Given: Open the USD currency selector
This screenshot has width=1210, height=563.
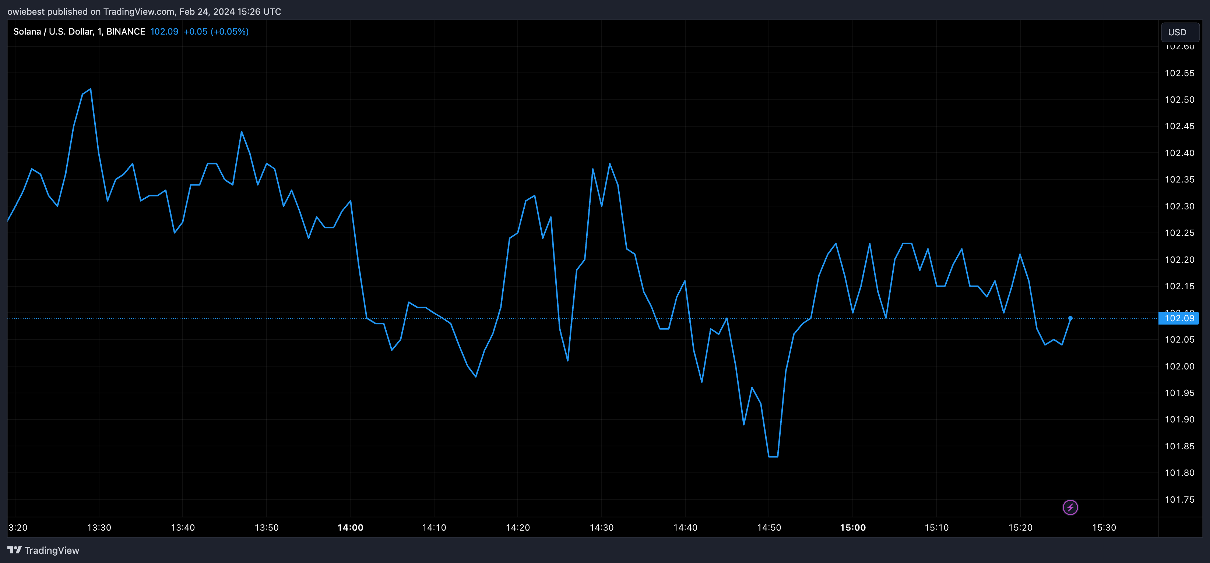Looking at the screenshot, I should point(1179,32).
